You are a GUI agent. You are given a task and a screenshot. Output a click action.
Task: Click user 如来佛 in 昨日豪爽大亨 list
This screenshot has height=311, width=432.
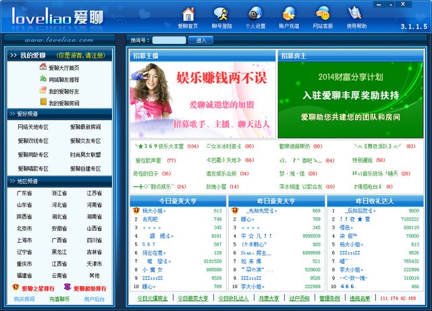[x=251, y=261]
